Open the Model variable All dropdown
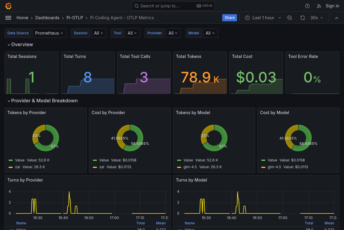This screenshot has height=230, width=344. click(210, 33)
